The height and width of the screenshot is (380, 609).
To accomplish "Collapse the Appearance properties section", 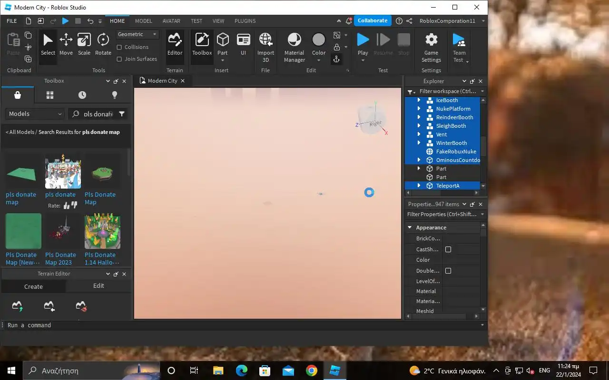I will pyautogui.click(x=410, y=228).
